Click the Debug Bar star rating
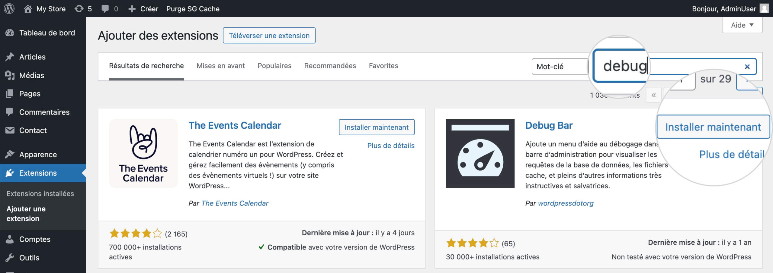Image resolution: width=773 pixels, height=273 pixels. [x=473, y=243]
